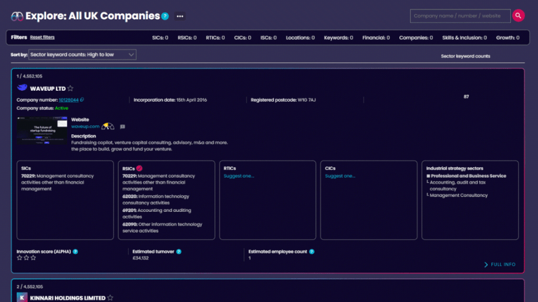
Task: Open the three-dots options menu
Action: (x=180, y=16)
